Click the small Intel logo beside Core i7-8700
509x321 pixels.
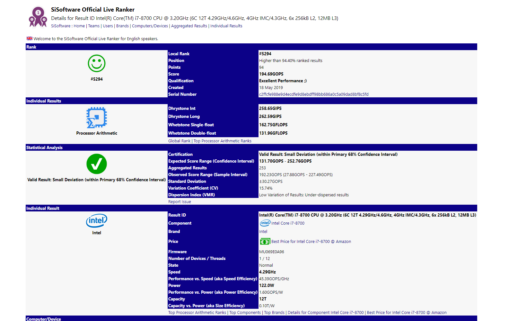pyautogui.click(x=265, y=223)
